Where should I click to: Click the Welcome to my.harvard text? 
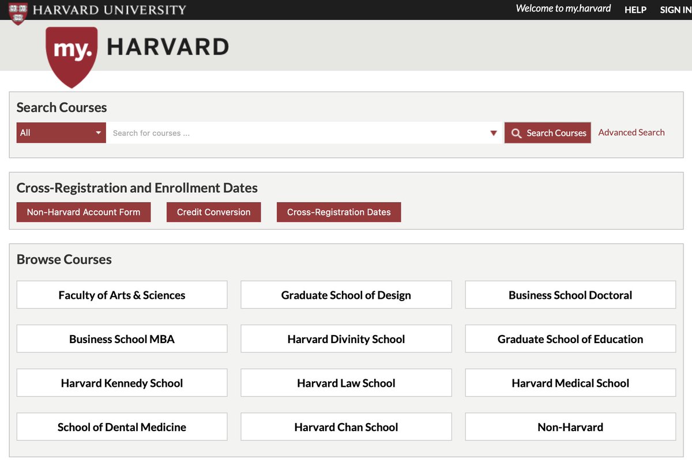(563, 9)
